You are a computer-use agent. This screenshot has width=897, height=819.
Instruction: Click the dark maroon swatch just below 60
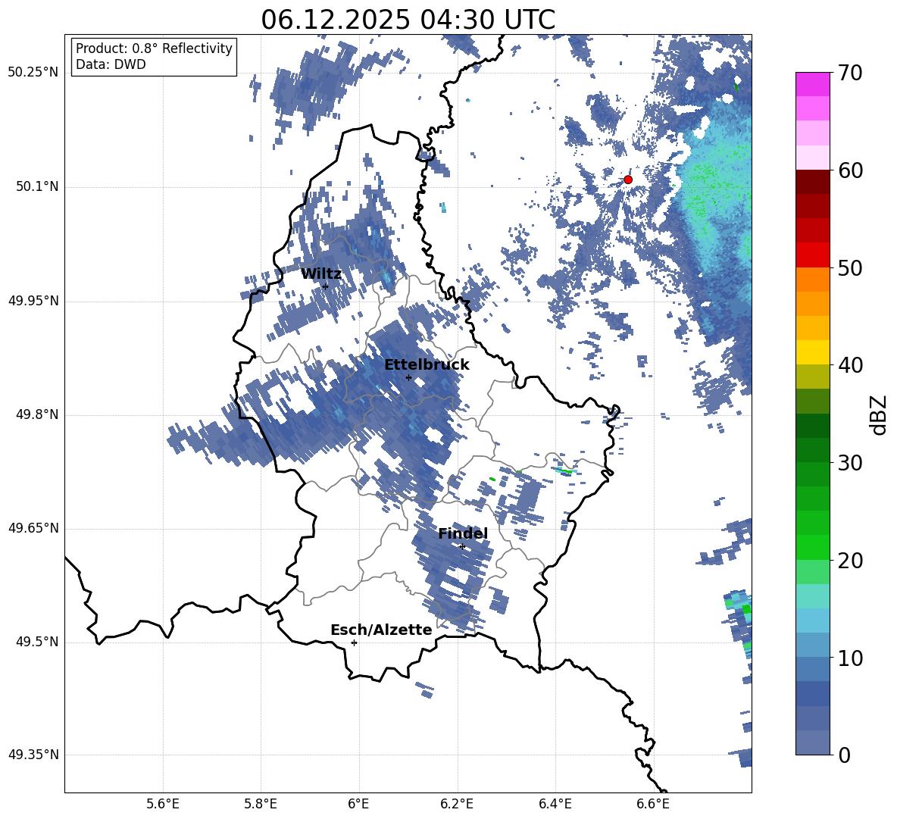point(813,182)
